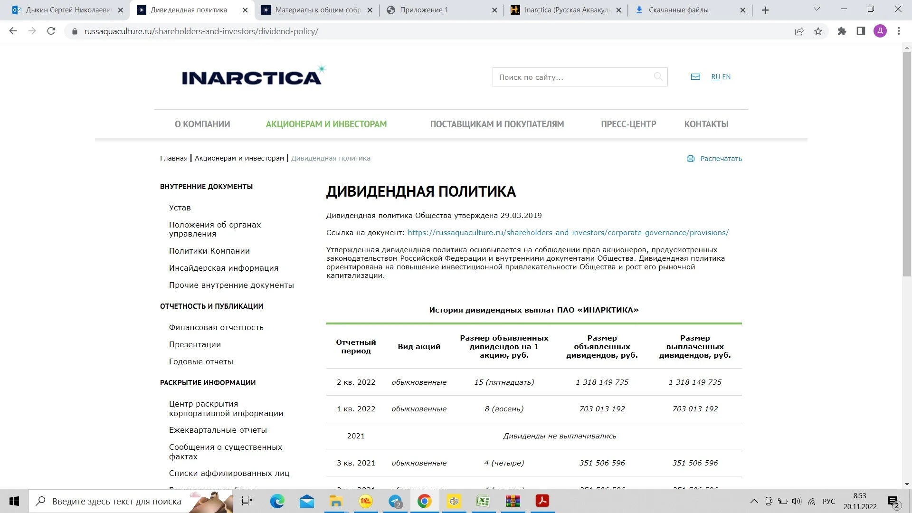Open Годовые отчеты sidebar link
This screenshot has width=912, height=513.
pyautogui.click(x=201, y=361)
